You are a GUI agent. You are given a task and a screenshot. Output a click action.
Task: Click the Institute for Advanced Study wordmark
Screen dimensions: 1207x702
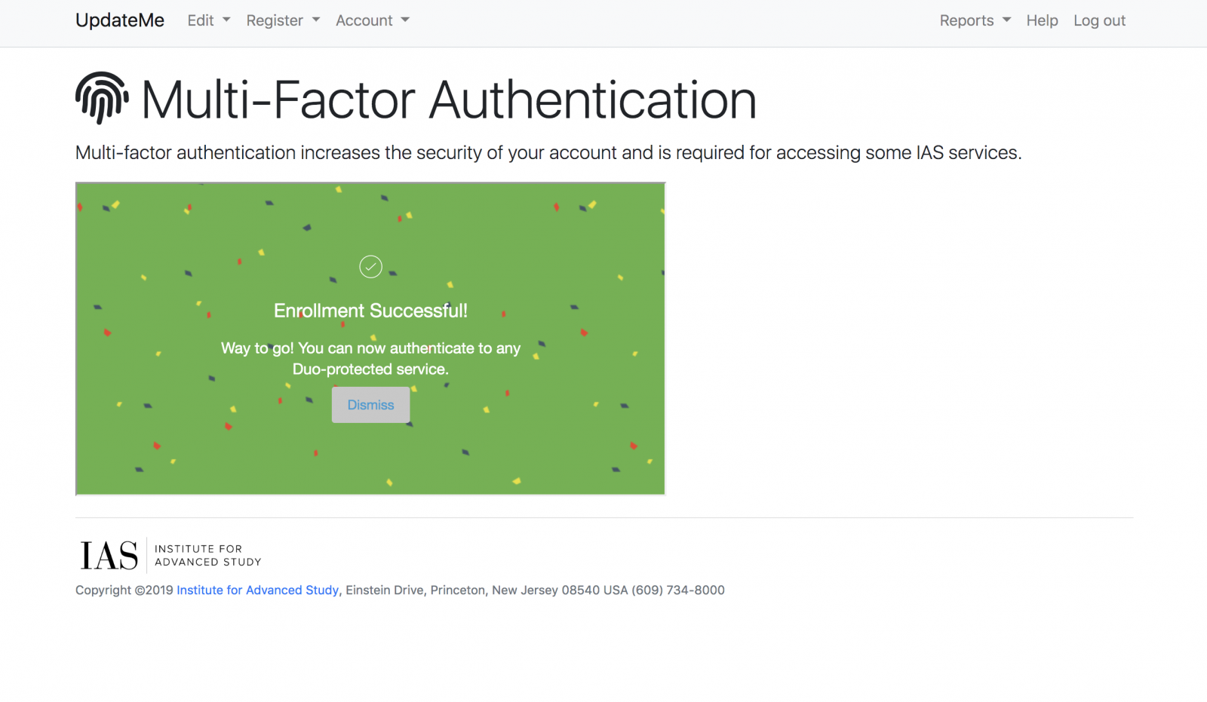point(208,556)
